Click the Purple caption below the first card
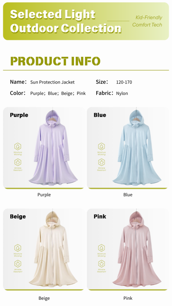Screen dimensions: 172x306 44,195
